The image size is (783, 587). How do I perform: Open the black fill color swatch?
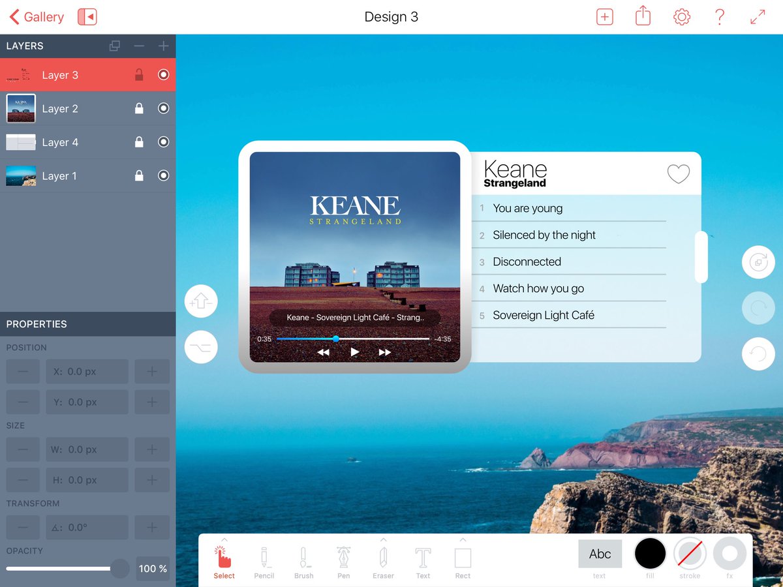650,554
